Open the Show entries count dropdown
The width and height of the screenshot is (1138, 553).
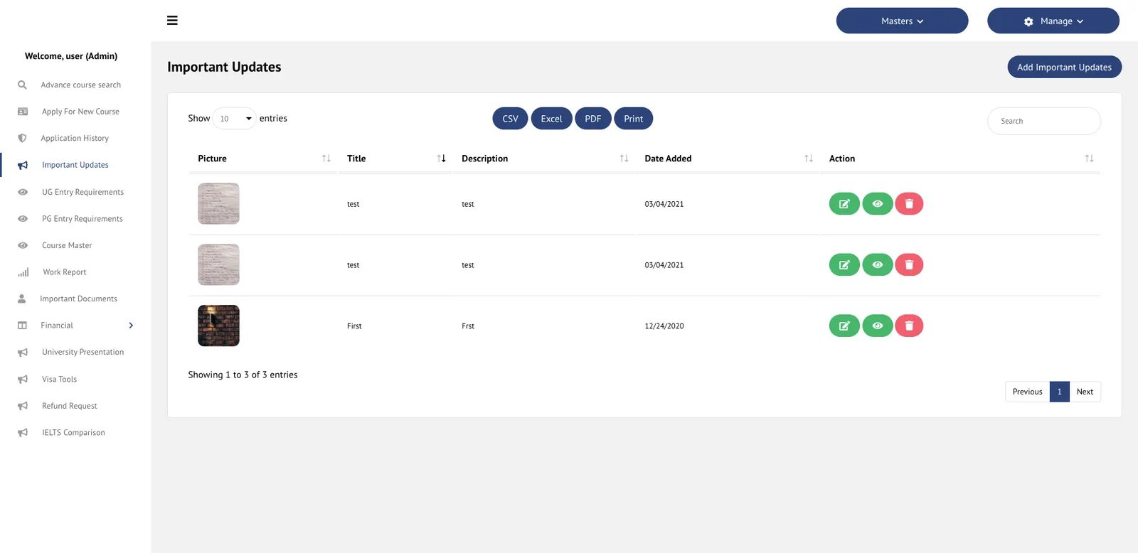[234, 119]
